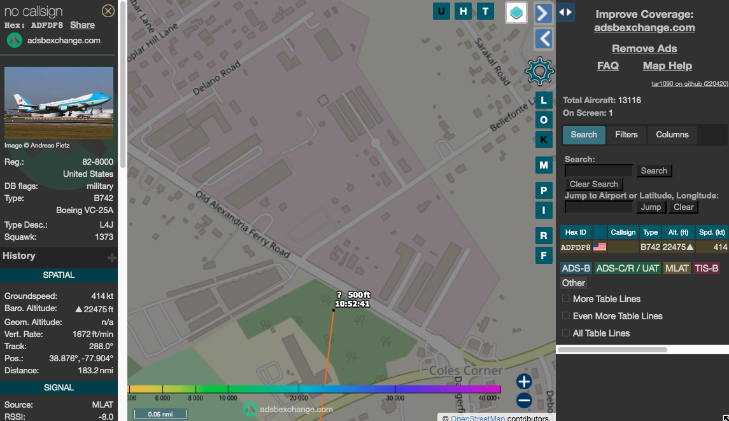Click the horizontal scrollbar under table
The width and height of the screenshot is (729, 421).
[x=612, y=350]
